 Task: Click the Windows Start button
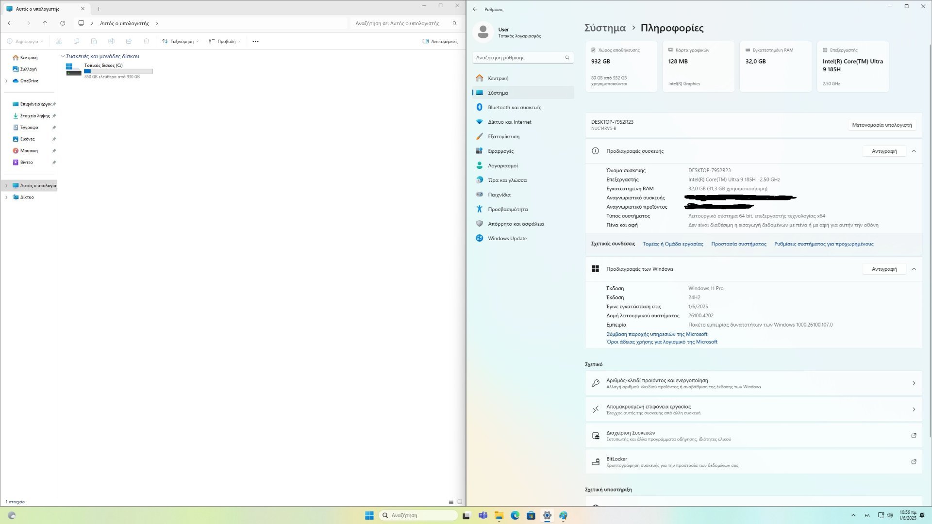(369, 515)
